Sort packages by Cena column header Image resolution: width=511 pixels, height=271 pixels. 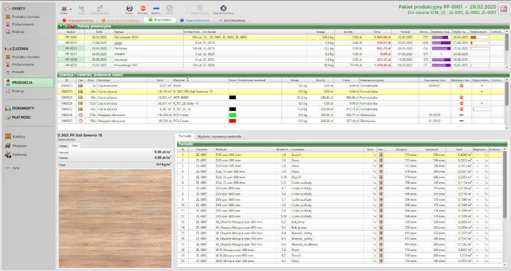coord(377,32)
